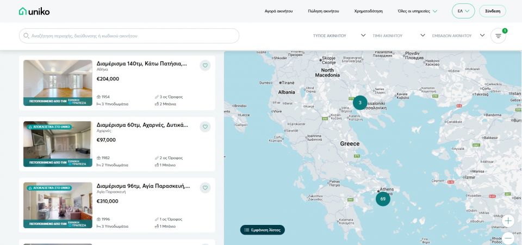The image size is (522, 245).
Task: Open the filters icon with badge
Action: 498,36
